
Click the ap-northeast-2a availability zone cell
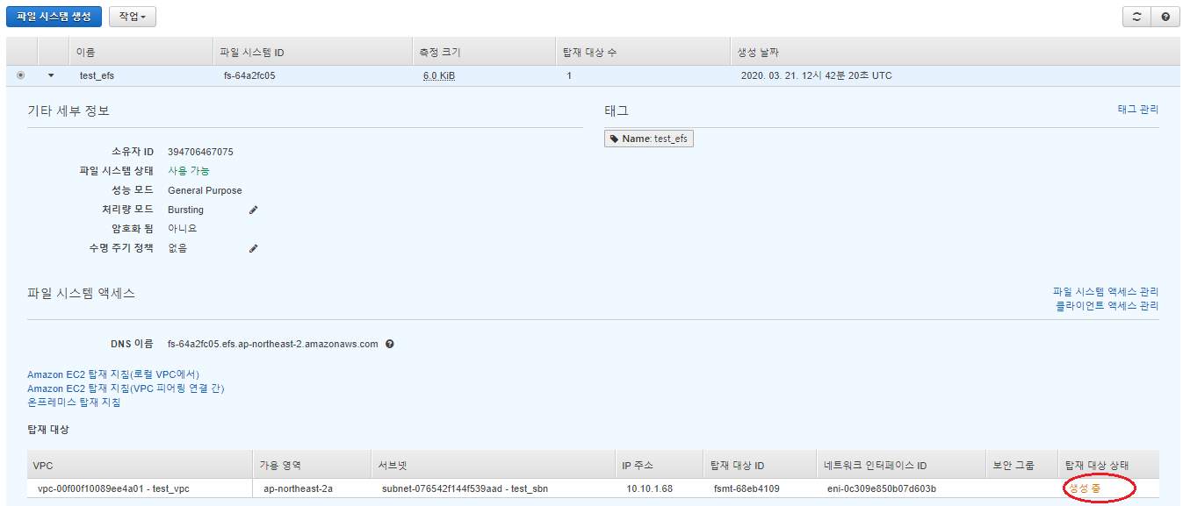298,488
